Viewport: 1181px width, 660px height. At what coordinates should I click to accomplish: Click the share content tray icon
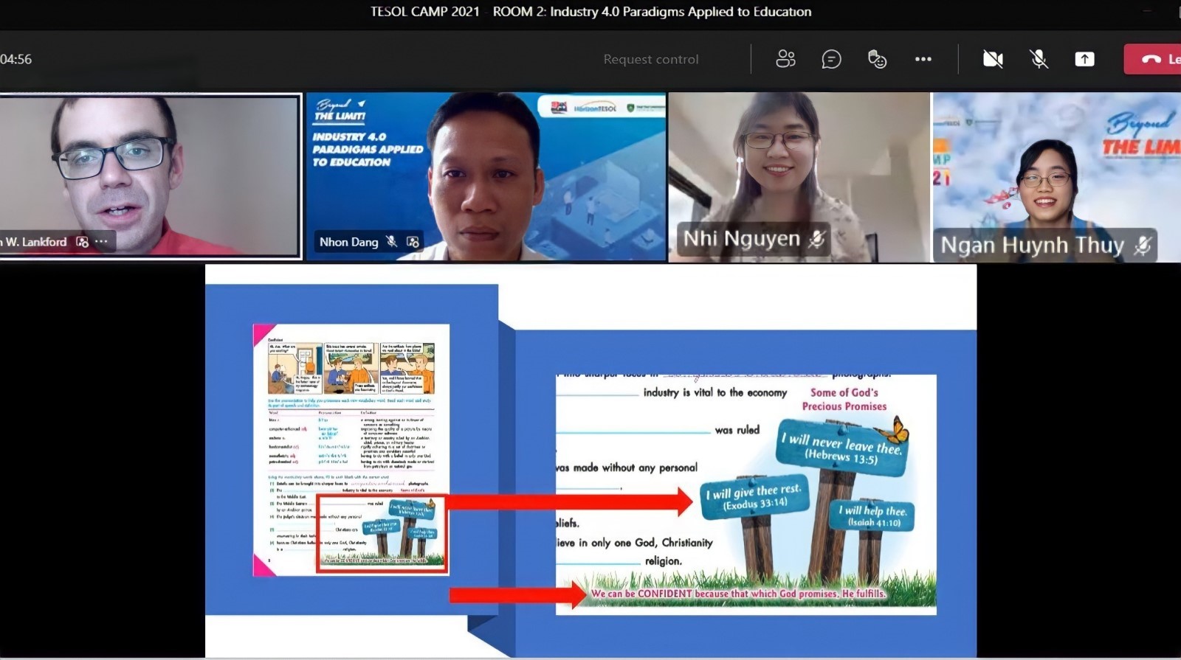1084,59
